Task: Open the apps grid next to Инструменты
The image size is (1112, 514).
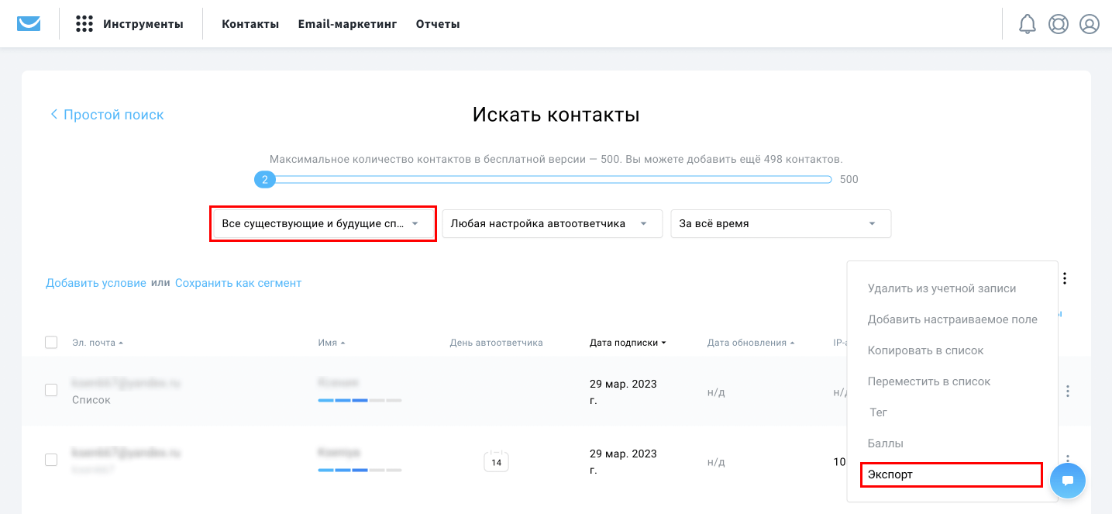Action: [84, 23]
